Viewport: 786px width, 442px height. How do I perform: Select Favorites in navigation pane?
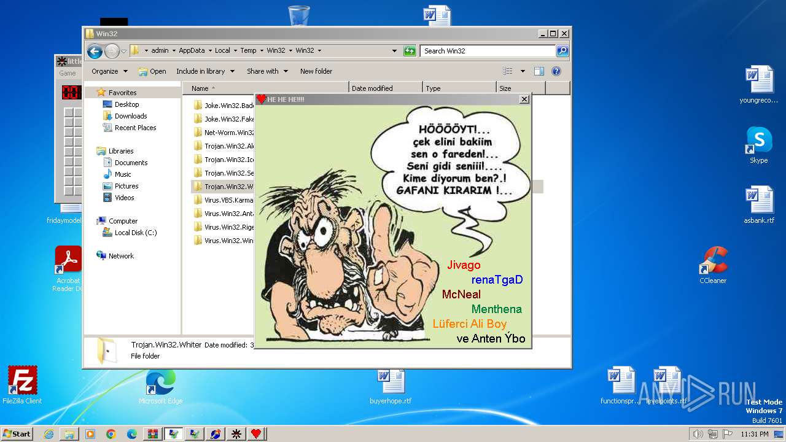122,93
